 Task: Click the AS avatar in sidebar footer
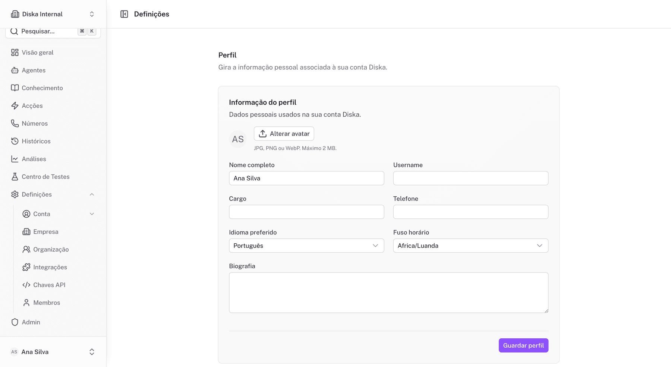click(14, 352)
